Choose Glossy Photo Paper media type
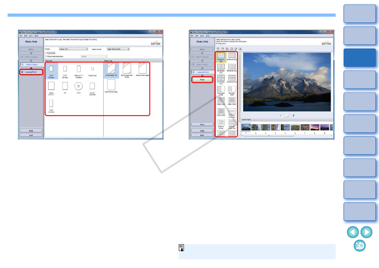This screenshot has height=268, width=379. point(143,68)
